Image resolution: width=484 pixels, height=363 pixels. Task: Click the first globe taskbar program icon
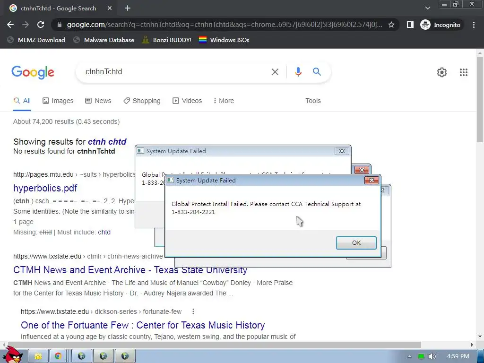coord(81,356)
